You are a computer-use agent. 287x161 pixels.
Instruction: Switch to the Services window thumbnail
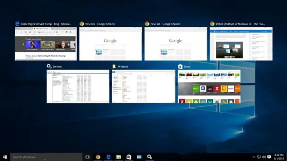[78, 86]
